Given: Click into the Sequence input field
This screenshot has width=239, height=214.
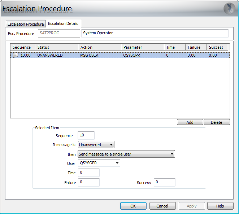Looking at the screenshot, I should [86, 136].
